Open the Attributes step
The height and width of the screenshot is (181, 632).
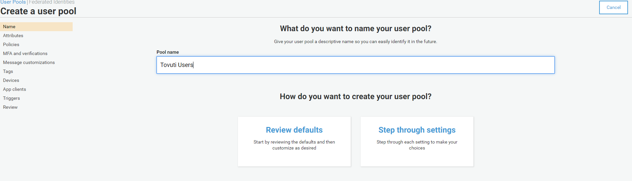click(13, 35)
